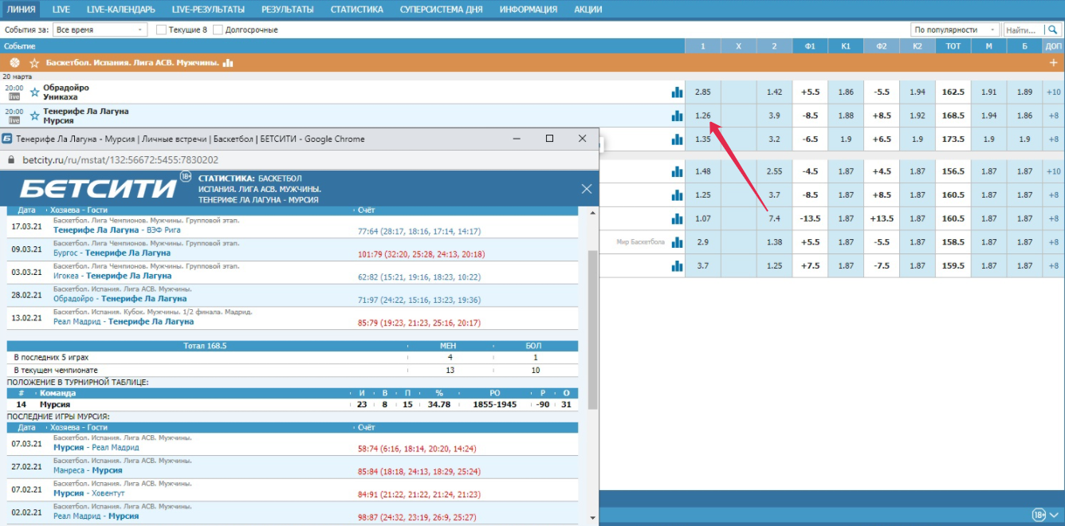Click the star next to Обрадойро match

click(34, 92)
